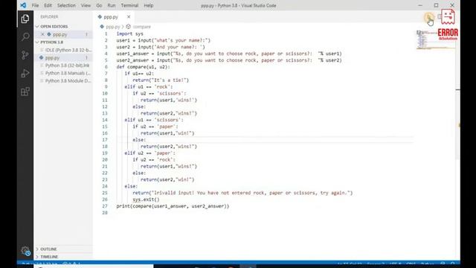Open the Manage gear menu

[25, 251]
